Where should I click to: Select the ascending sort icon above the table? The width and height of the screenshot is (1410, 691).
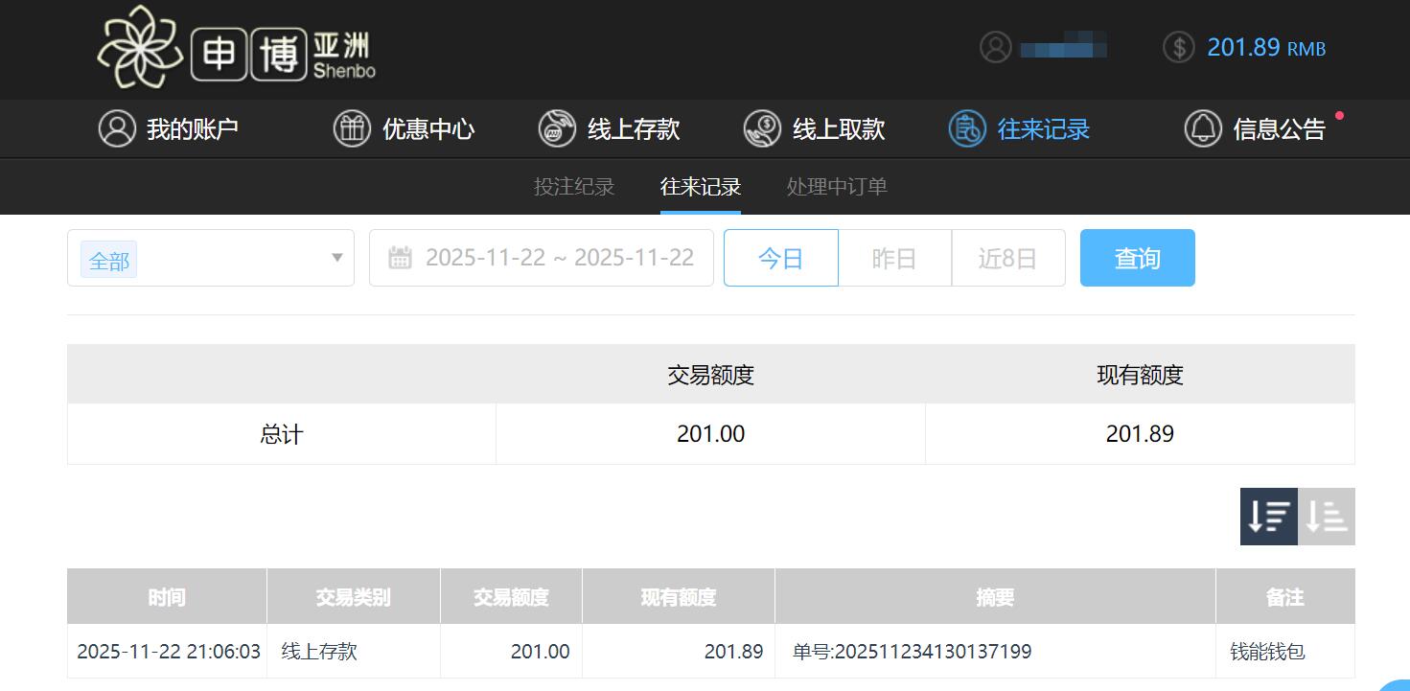[1326, 516]
